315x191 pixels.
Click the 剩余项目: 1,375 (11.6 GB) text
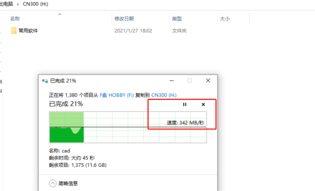point(78,165)
